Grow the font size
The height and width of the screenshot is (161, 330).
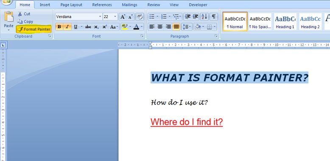tap(123, 17)
